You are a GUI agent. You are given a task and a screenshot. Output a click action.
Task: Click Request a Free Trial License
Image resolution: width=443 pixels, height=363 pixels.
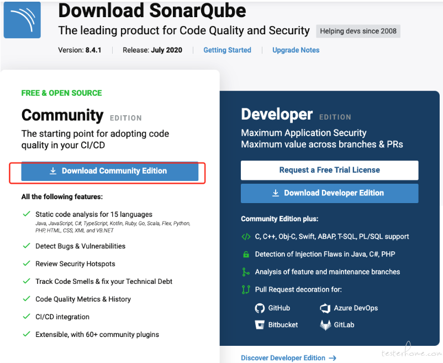point(329,170)
